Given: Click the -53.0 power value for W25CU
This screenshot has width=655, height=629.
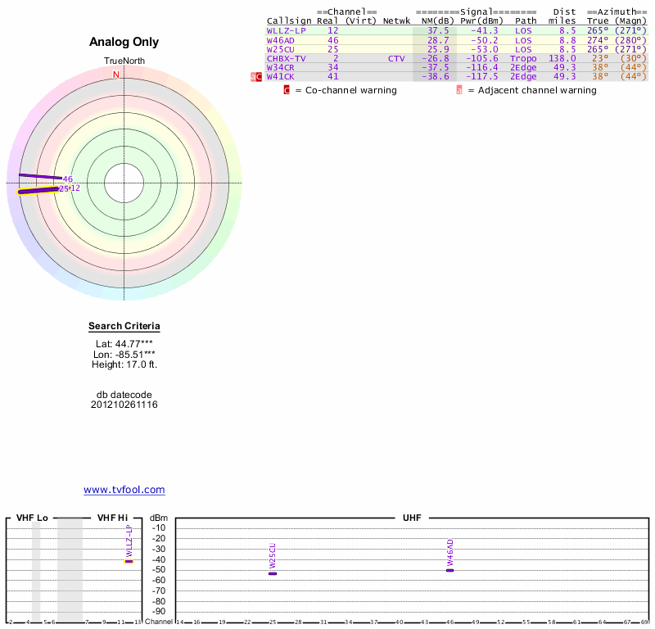Looking at the screenshot, I should (x=485, y=49).
